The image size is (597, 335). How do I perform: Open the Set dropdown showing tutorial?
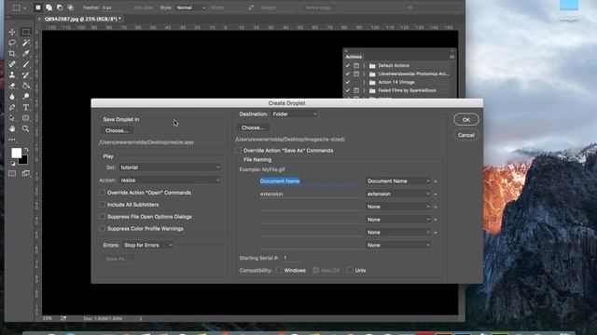coord(170,167)
